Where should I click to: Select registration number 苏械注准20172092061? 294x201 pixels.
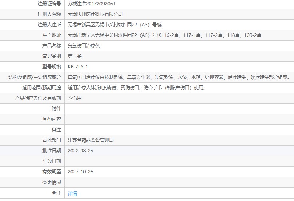(x=91, y=4)
